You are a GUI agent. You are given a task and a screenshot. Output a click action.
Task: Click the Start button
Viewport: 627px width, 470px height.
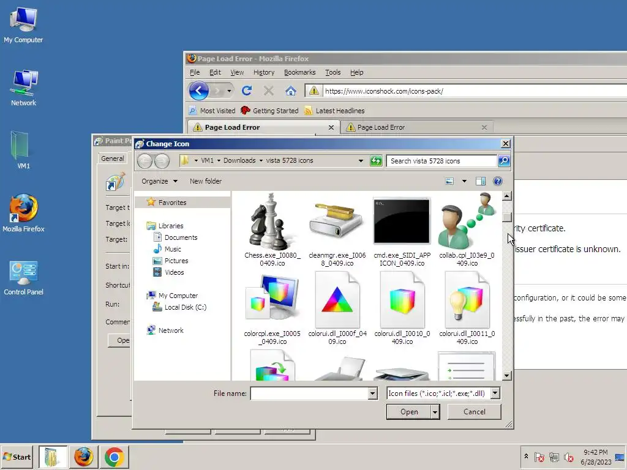coord(17,457)
